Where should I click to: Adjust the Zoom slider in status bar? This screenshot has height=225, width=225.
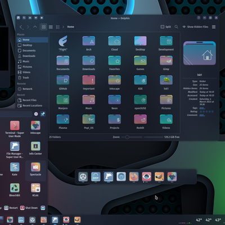click(132, 137)
